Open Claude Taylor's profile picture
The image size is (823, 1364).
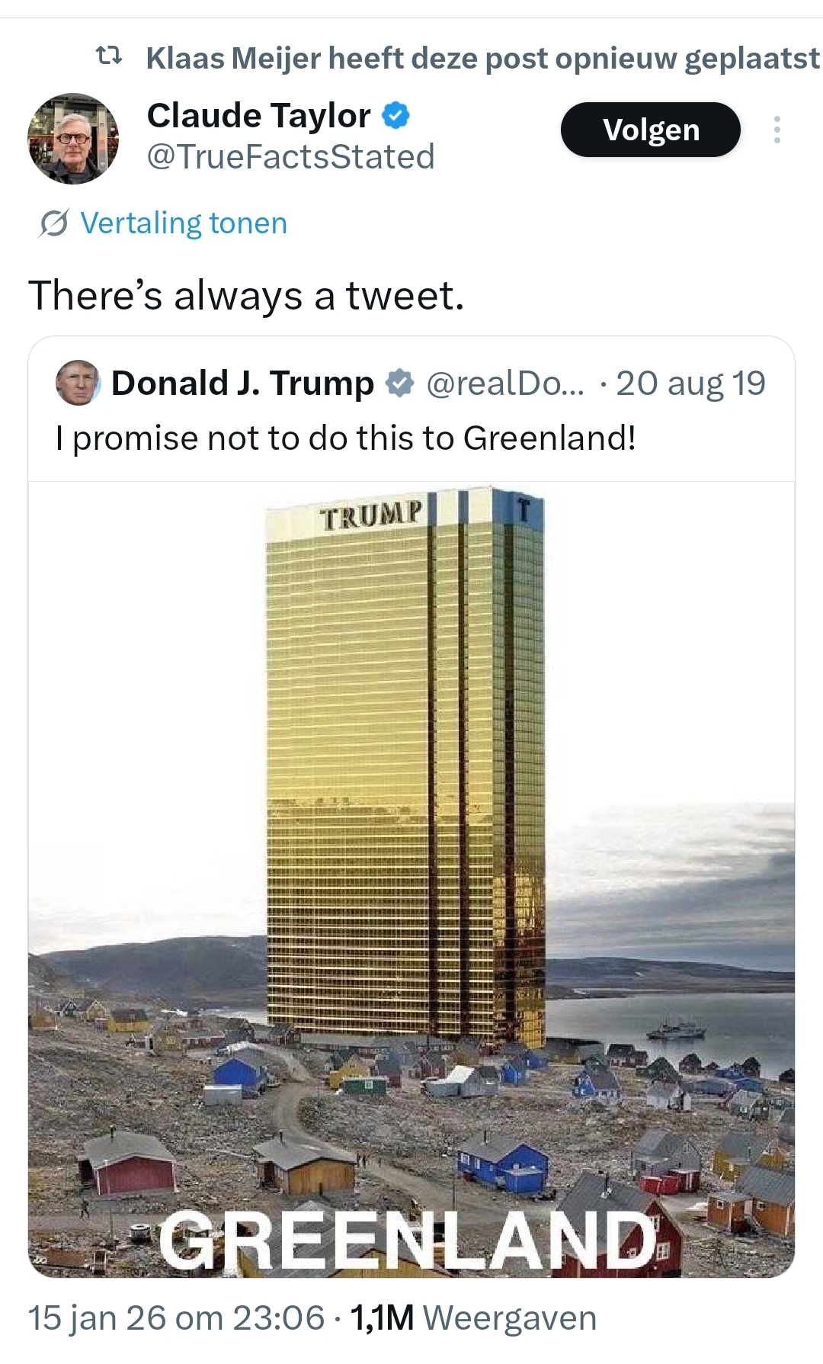[73, 139]
